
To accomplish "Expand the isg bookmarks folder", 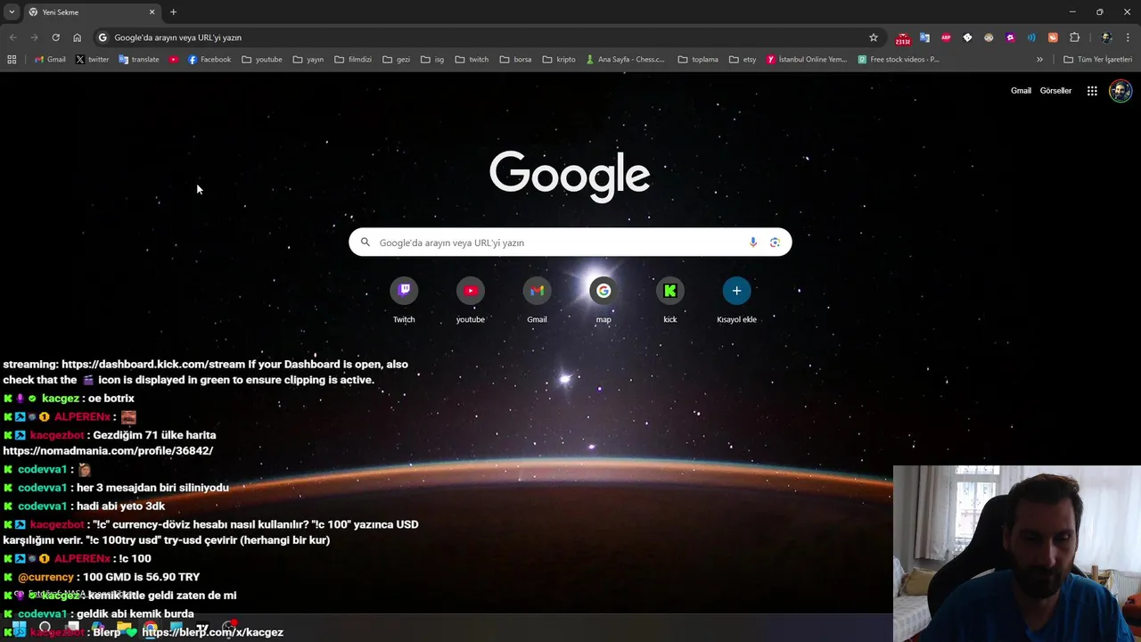I will [432, 60].
